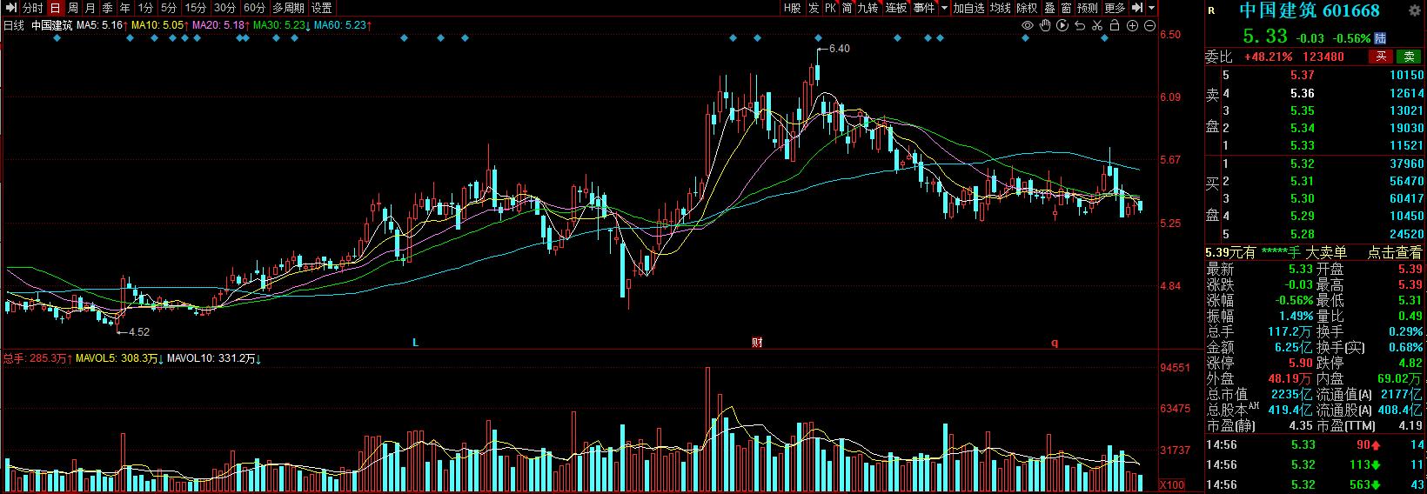This screenshot has height=494, width=1427.
Task: Select the 5分 period
Action: tap(169, 8)
